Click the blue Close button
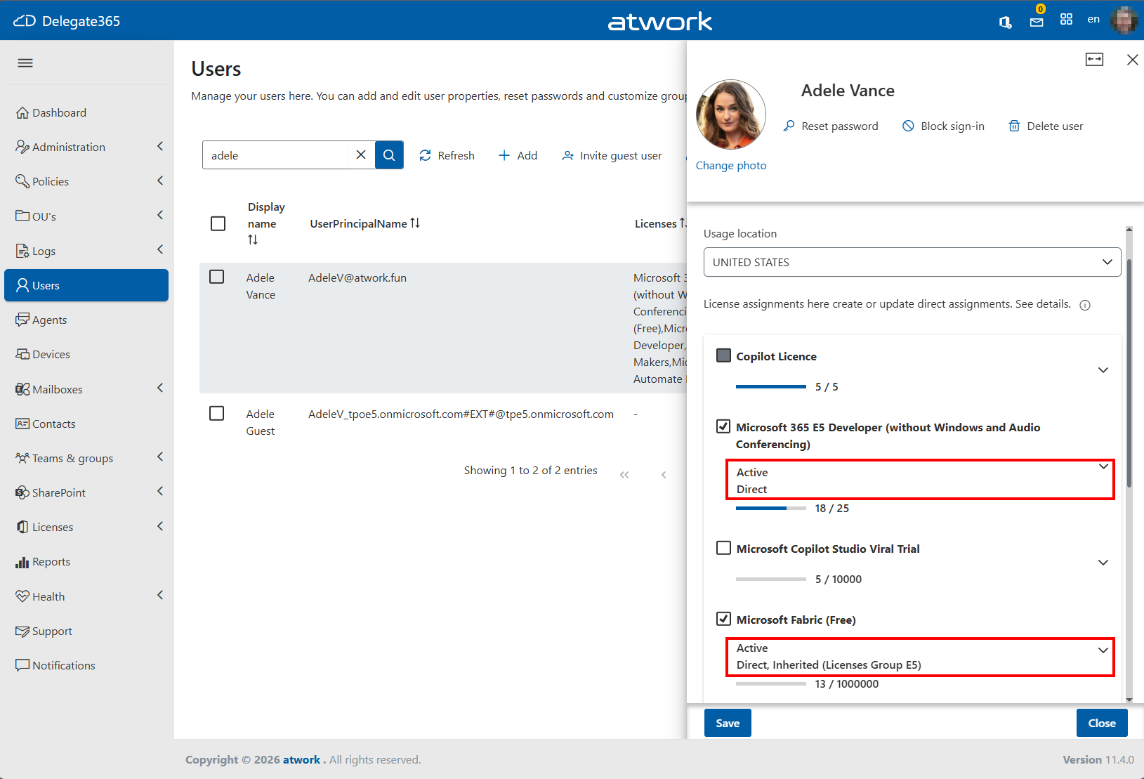The height and width of the screenshot is (779, 1144). pos(1102,723)
